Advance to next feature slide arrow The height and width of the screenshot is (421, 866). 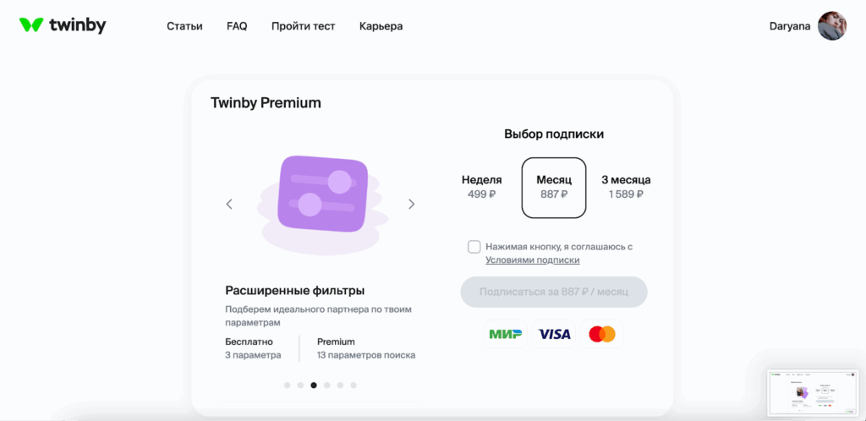tap(412, 204)
